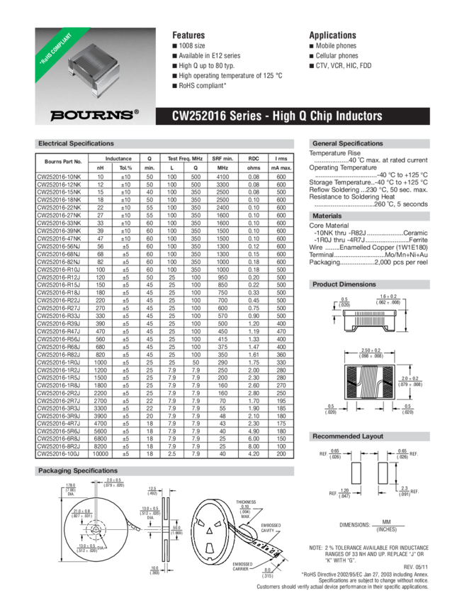Click the Electrical Specifications section header

pyautogui.click(x=164, y=143)
